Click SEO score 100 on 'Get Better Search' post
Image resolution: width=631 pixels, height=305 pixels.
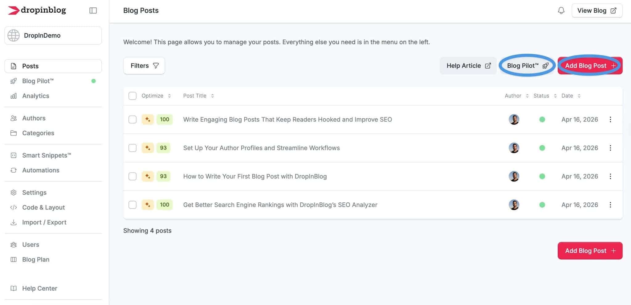pyautogui.click(x=165, y=205)
